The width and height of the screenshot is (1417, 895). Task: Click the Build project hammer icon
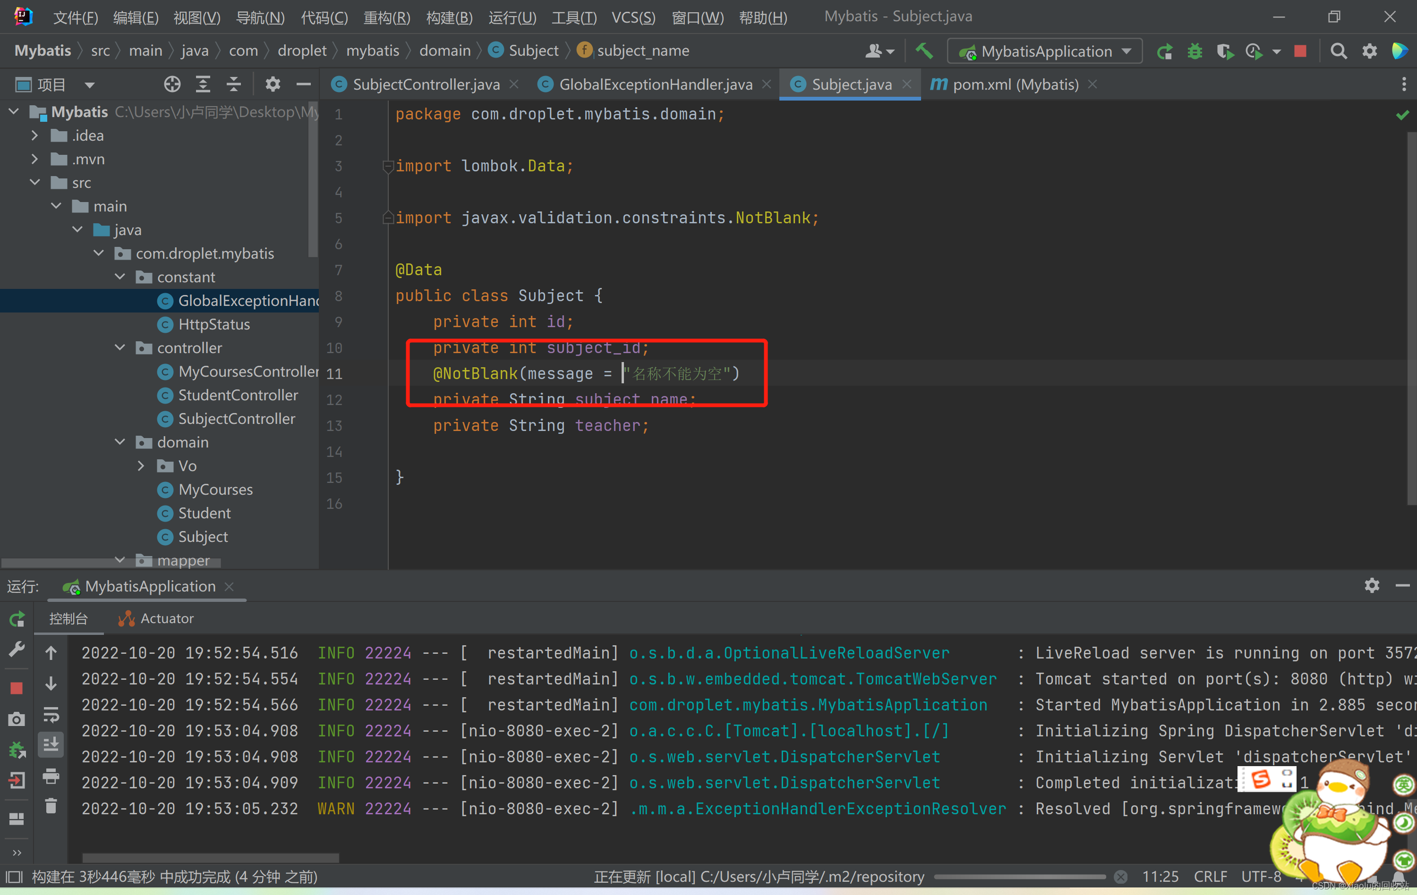click(x=924, y=51)
